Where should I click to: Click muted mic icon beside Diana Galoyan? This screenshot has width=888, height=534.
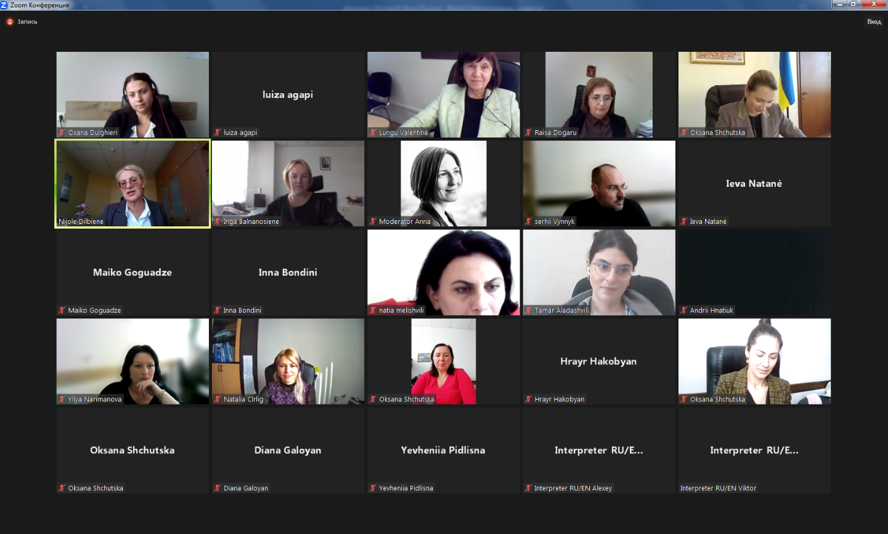[x=218, y=488]
